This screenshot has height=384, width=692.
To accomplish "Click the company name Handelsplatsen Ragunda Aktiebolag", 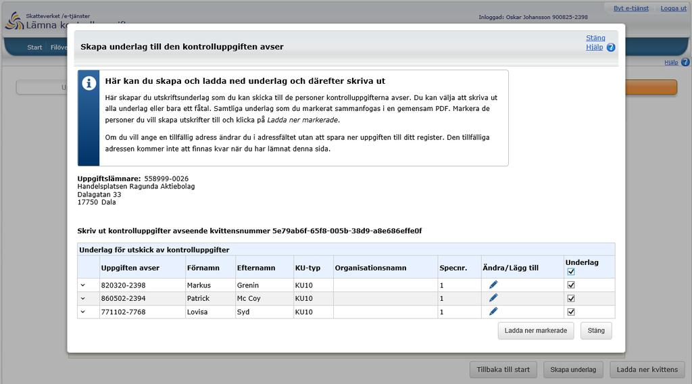I will (136, 187).
